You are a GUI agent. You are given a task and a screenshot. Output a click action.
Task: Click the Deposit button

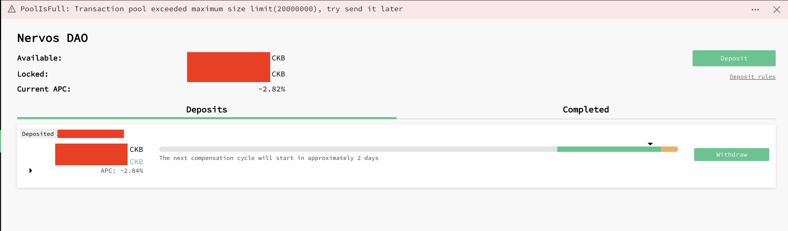coord(734,58)
